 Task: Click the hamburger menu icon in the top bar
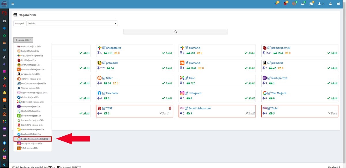[x=13, y=4]
